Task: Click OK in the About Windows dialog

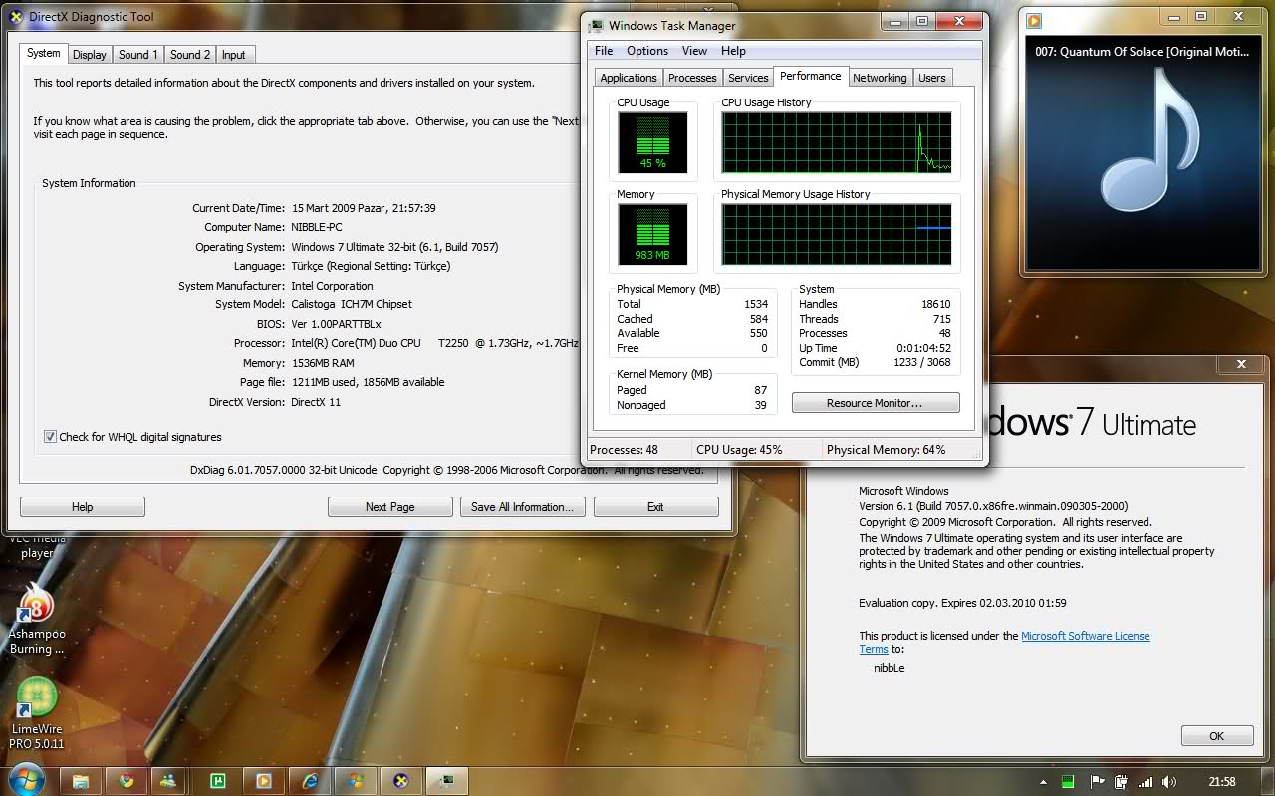Action: coord(1216,736)
